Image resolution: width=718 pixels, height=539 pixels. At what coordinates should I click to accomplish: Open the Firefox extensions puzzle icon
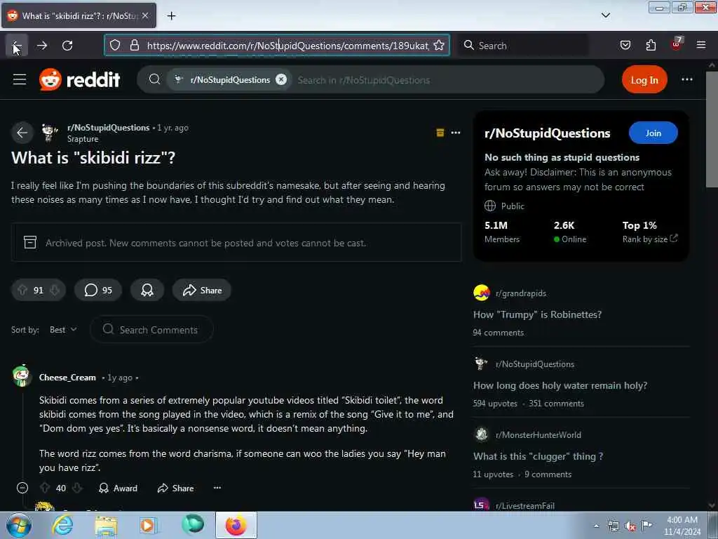pos(651,46)
